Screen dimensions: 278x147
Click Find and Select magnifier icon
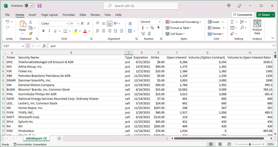click(x=242, y=28)
